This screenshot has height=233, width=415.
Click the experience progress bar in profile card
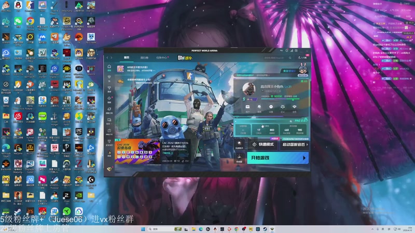pos(280,99)
